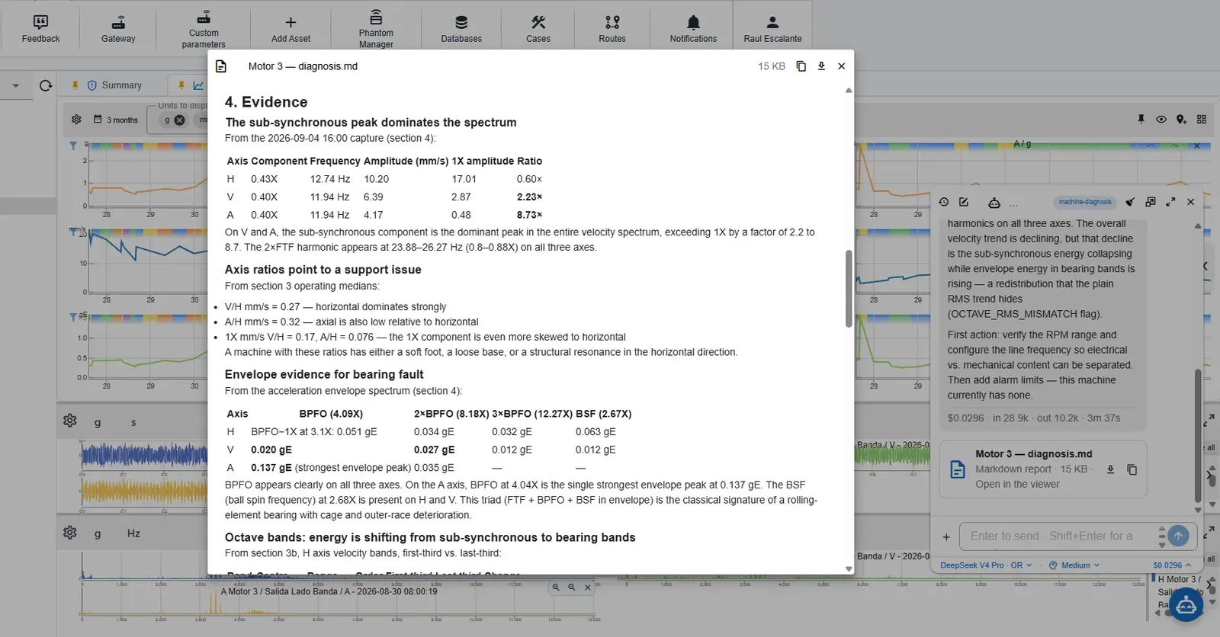Select the g unit label in the waveform panel
This screenshot has width=1220, height=637.
coord(98,422)
